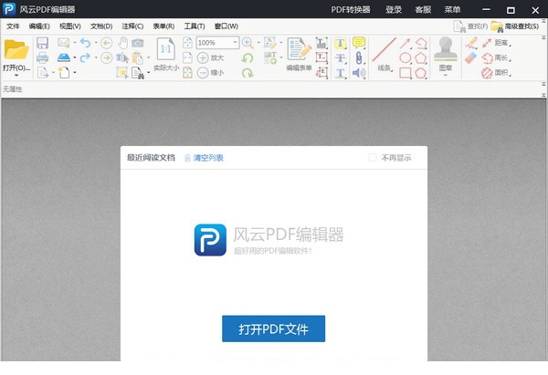The height and width of the screenshot is (375, 548).
Task: Expand the redo history dropdown arrow
Action: [x=96, y=57]
